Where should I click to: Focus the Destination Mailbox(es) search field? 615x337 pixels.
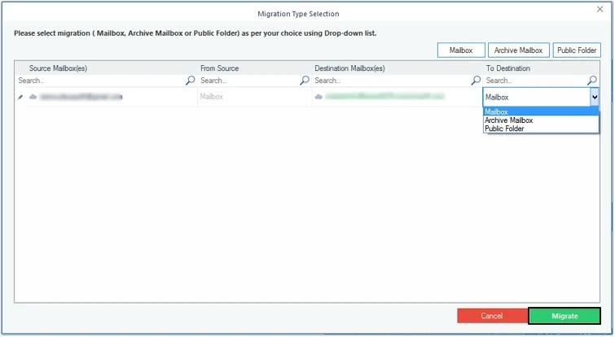click(x=389, y=81)
